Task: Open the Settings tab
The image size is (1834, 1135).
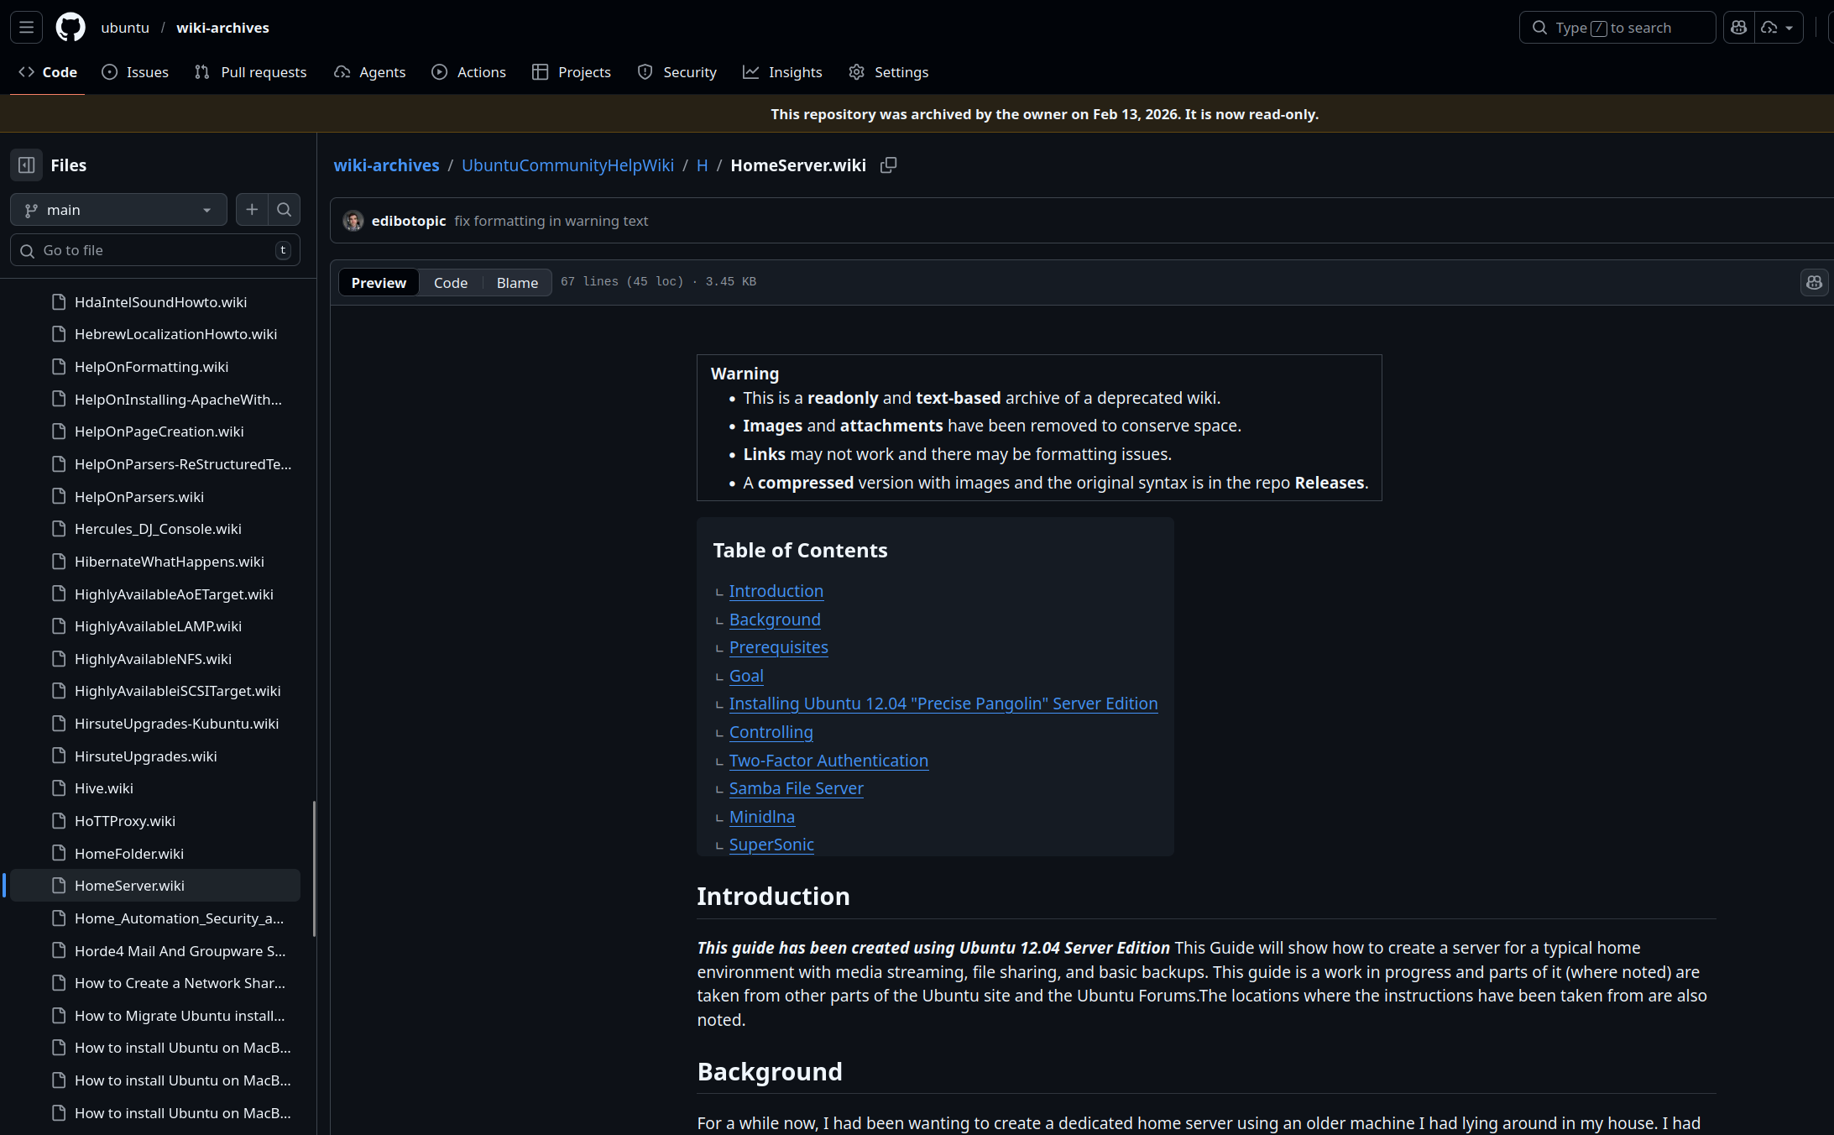Action: 888,72
